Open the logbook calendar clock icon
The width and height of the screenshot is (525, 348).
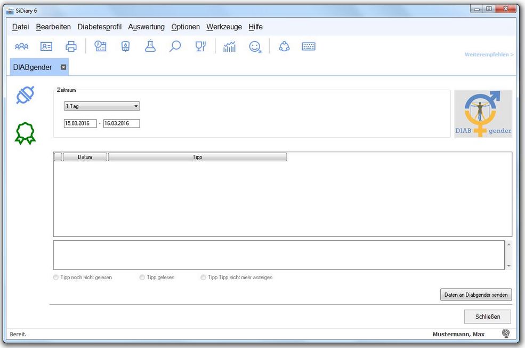pos(100,46)
